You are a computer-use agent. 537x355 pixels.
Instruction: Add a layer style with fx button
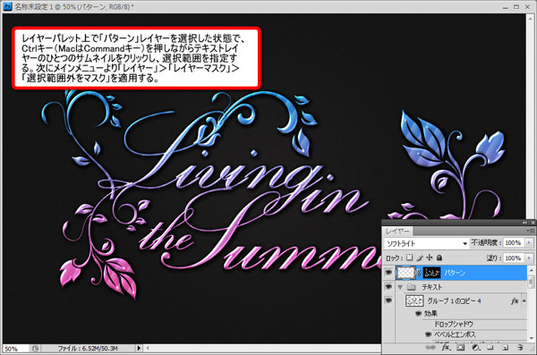pos(446,348)
